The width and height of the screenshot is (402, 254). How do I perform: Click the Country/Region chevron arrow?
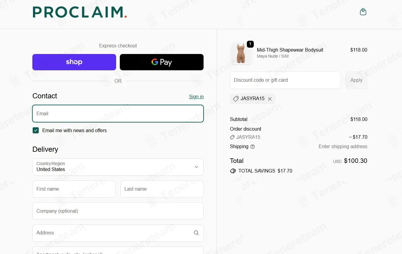click(196, 167)
